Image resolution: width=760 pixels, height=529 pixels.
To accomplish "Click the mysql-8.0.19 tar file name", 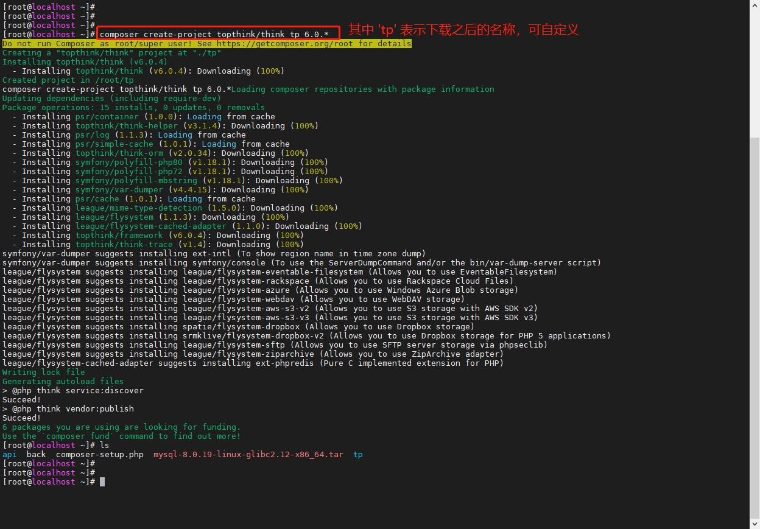I will click(248, 455).
